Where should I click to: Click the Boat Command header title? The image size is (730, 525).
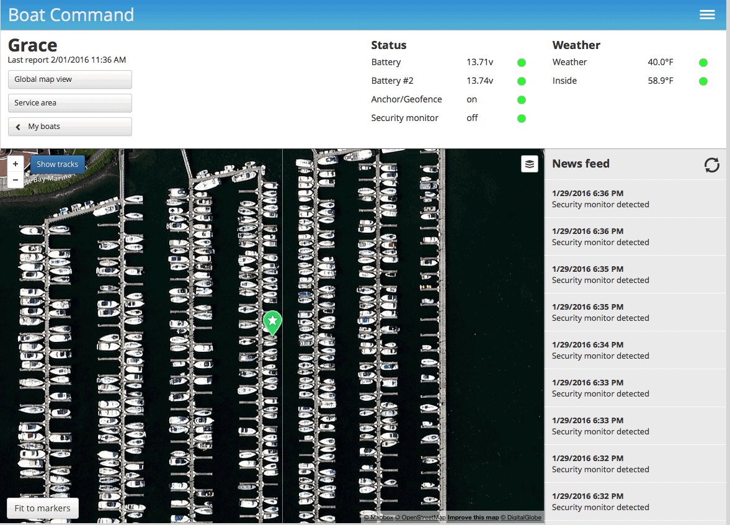[71, 14]
